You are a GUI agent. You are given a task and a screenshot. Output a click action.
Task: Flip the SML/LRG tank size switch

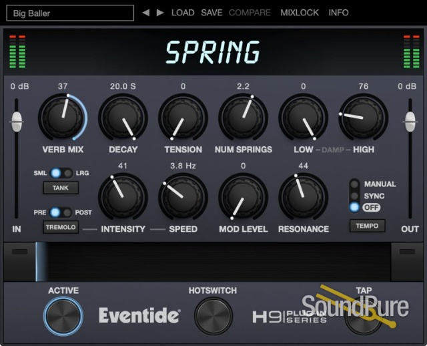click(x=61, y=173)
